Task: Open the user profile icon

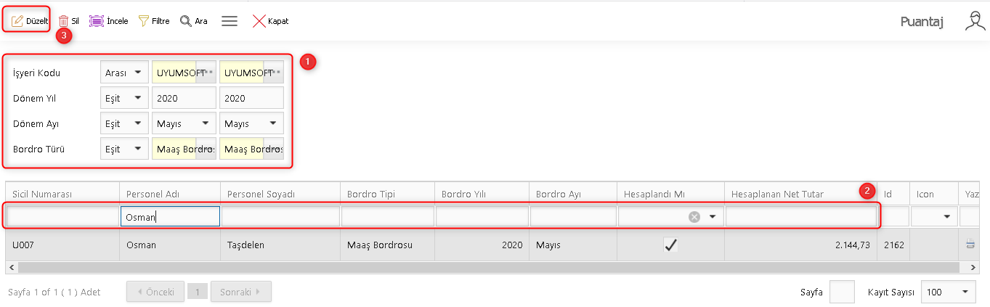Action: coord(975,21)
